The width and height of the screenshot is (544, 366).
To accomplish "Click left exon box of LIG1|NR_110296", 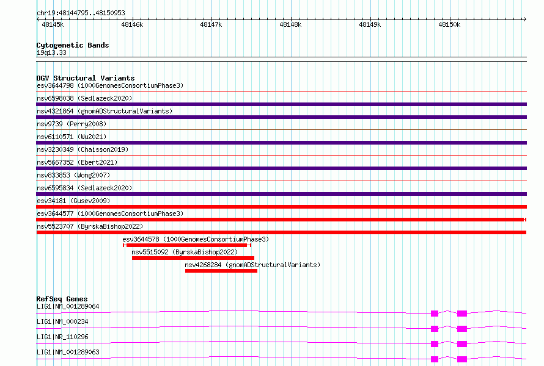I will pos(435,344).
